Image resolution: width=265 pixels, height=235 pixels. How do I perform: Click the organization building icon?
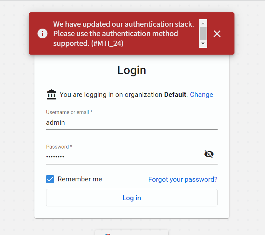[52, 94]
